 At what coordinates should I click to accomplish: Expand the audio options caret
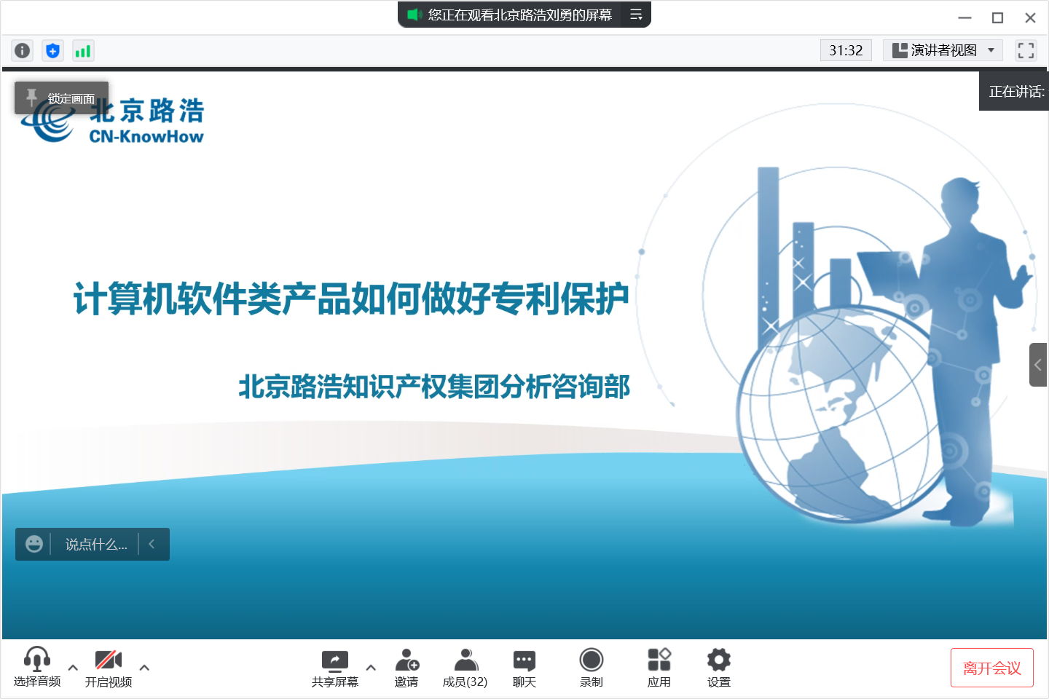(x=73, y=667)
